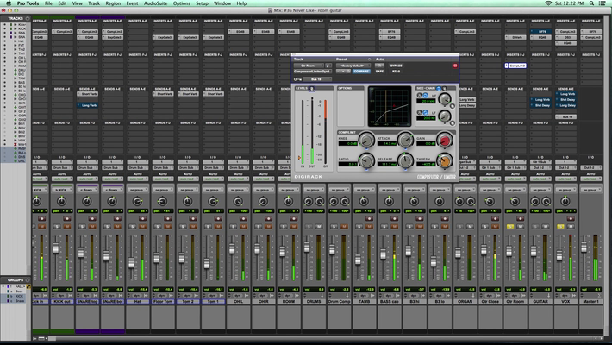Viewport: 612px width, 345px height.
Task: Record-enable the TAMB track
Action: pos(369,219)
